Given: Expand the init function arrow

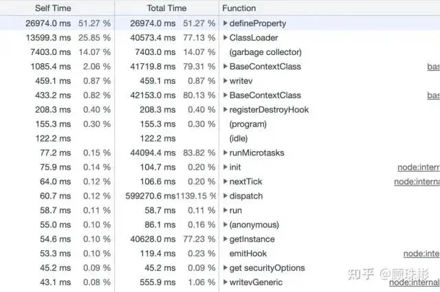Looking at the screenshot, I should [225, 168].
